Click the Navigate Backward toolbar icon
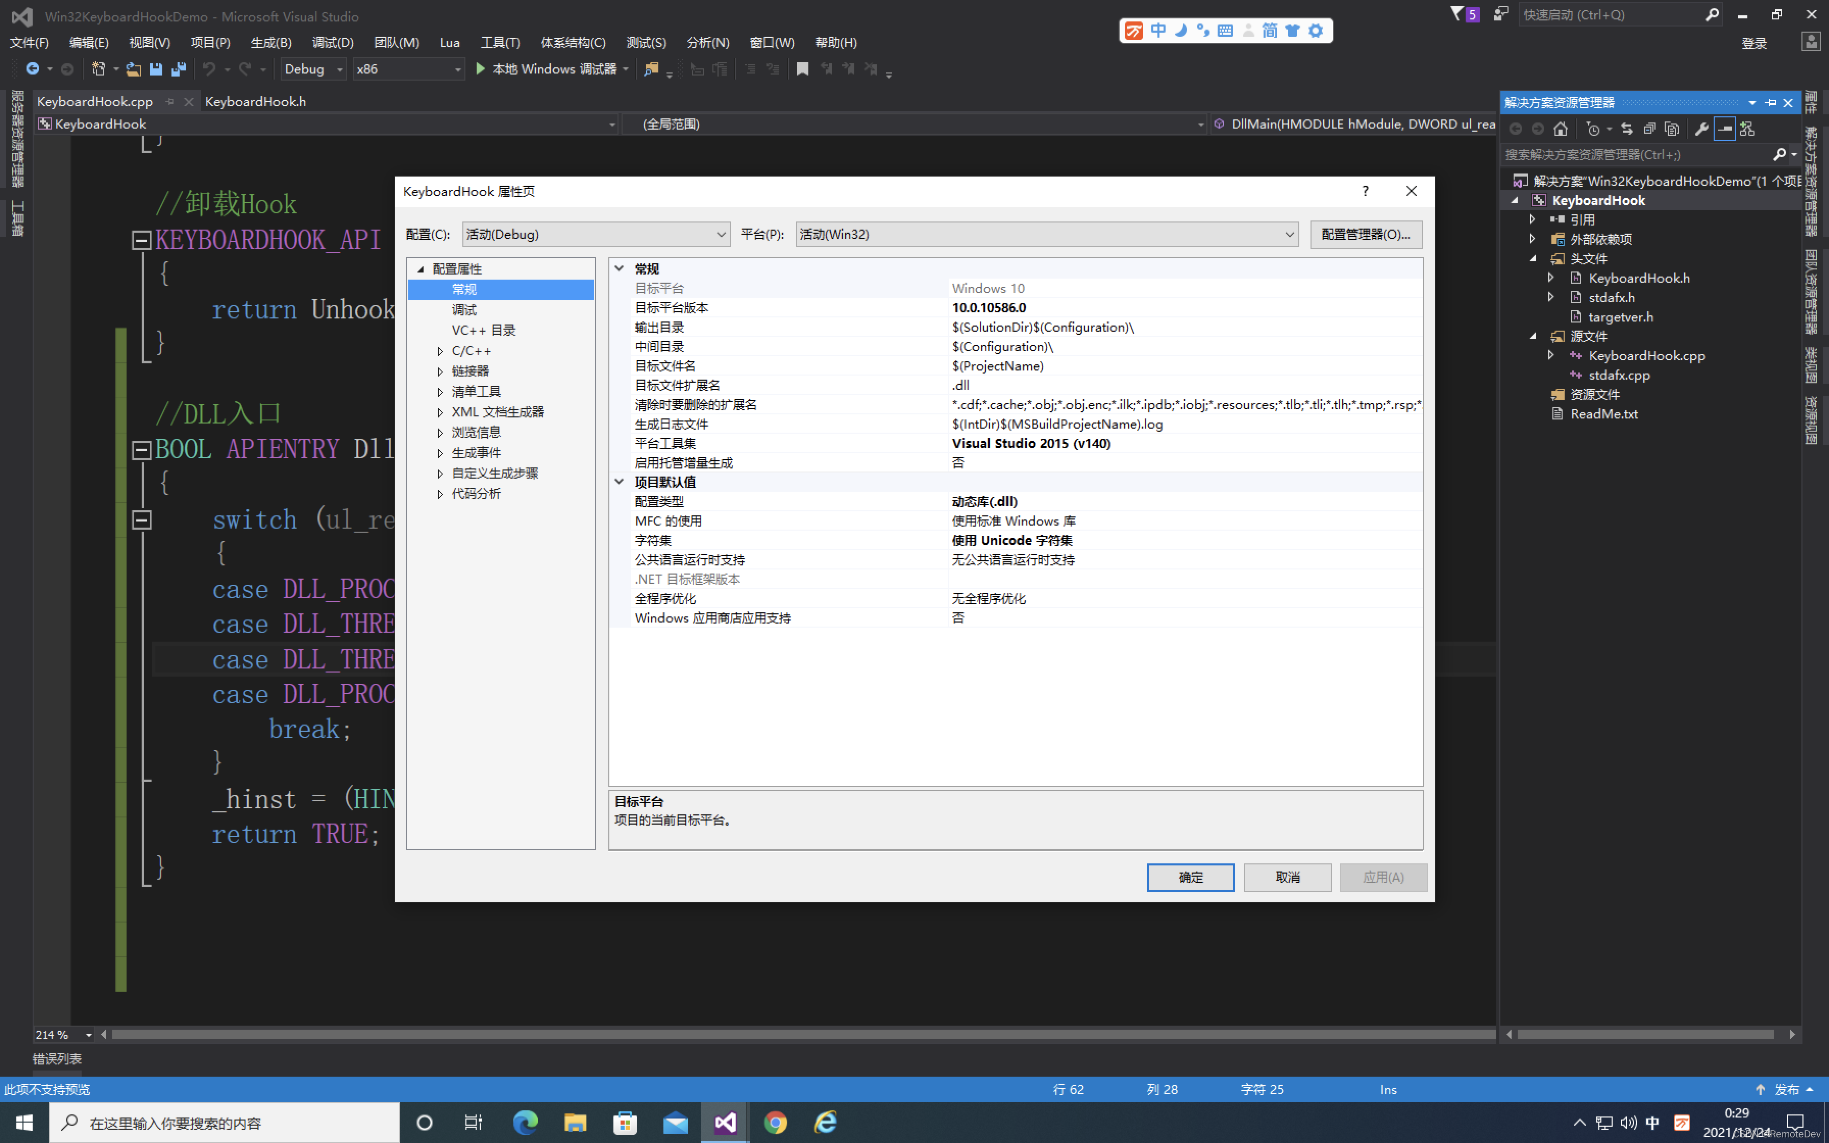 32,69
